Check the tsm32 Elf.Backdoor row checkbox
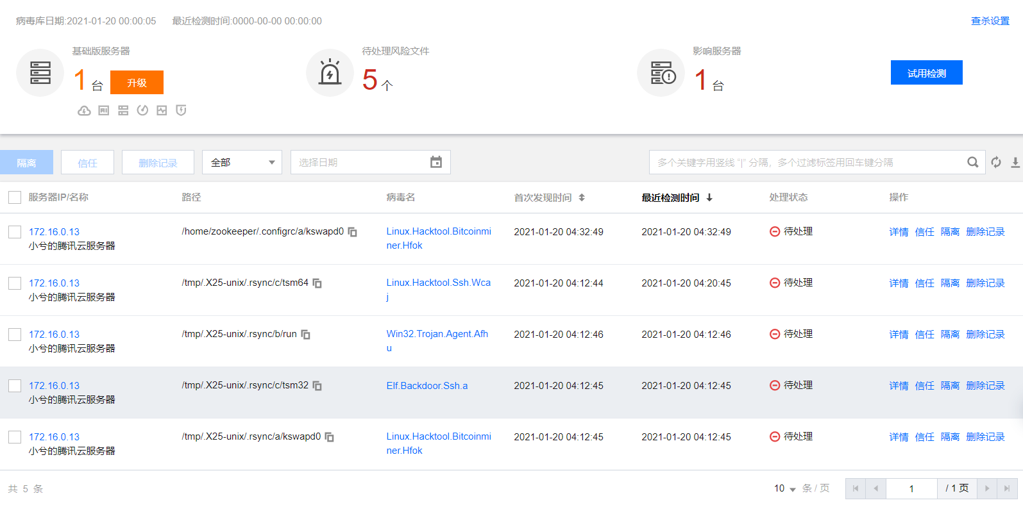Viewport: 1023px width, 514px height. click(x=15, y=386)
